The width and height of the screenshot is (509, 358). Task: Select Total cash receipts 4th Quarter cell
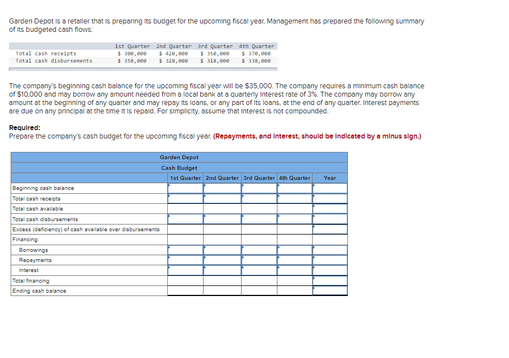click(x=295, y=198)
